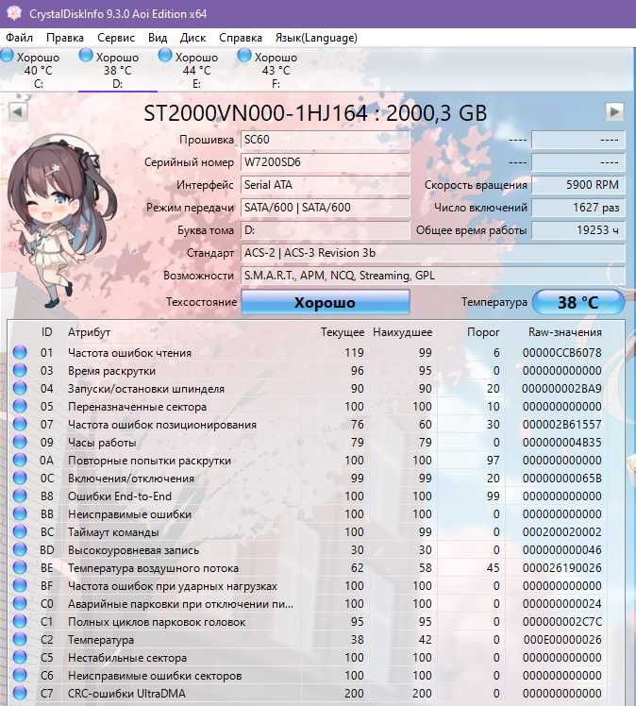Click the Порог column header

483,332
